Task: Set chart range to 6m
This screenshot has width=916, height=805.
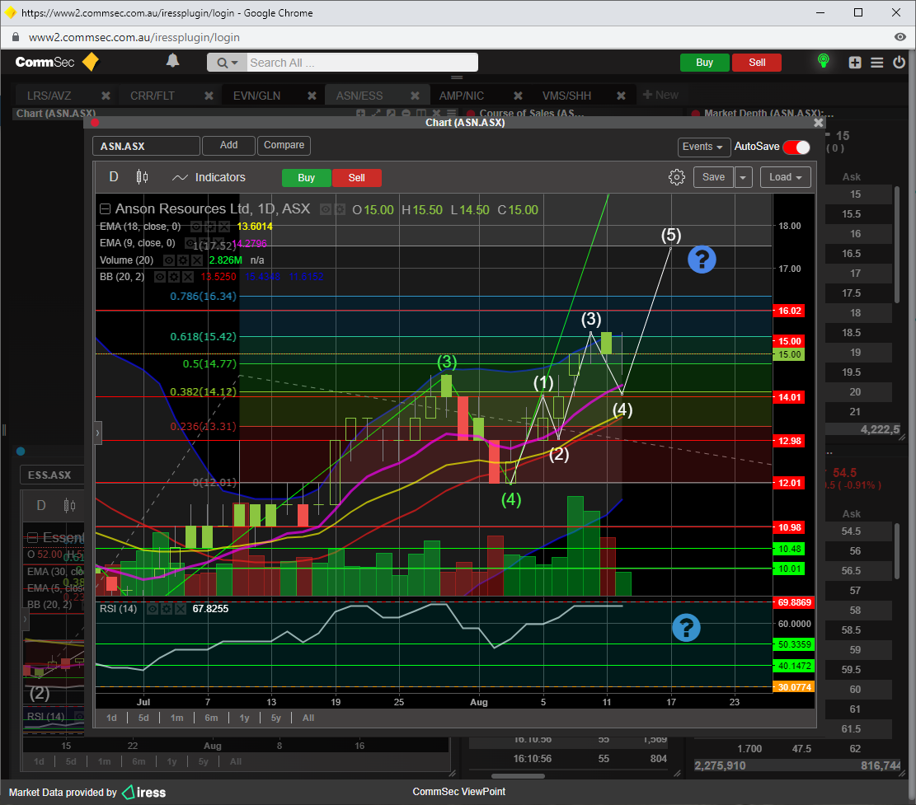Action: [x=211, y=718]
